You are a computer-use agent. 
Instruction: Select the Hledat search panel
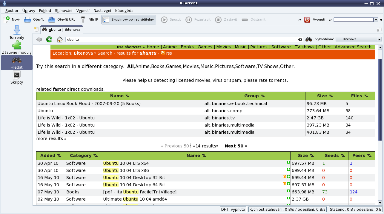coord(17,63)
